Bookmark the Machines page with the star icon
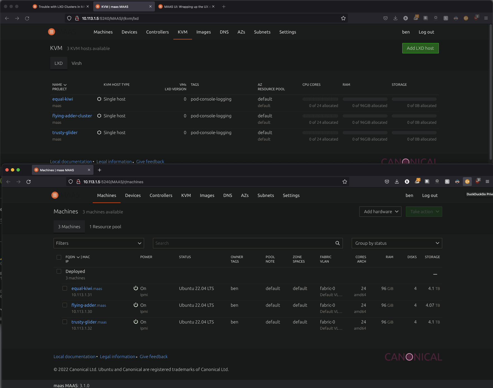493x388 pixels. 344,182
